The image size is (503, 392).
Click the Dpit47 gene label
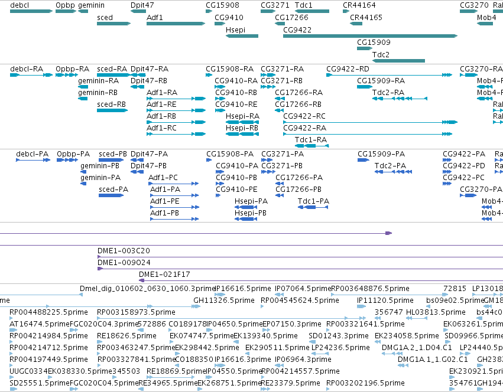(142, 5)
